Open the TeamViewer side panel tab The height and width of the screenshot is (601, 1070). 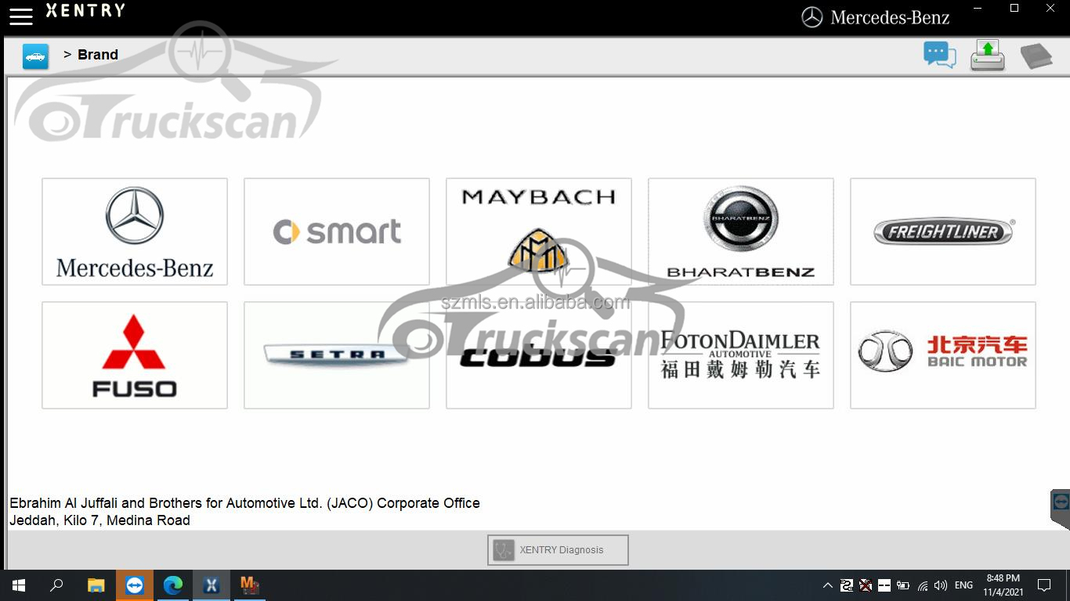(1061, 509)
